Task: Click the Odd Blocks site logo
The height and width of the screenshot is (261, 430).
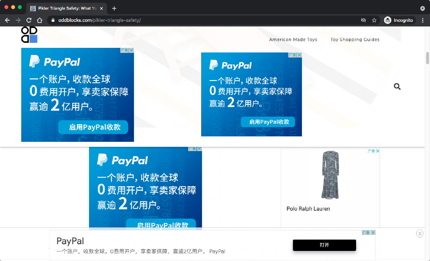Action: 29,34
